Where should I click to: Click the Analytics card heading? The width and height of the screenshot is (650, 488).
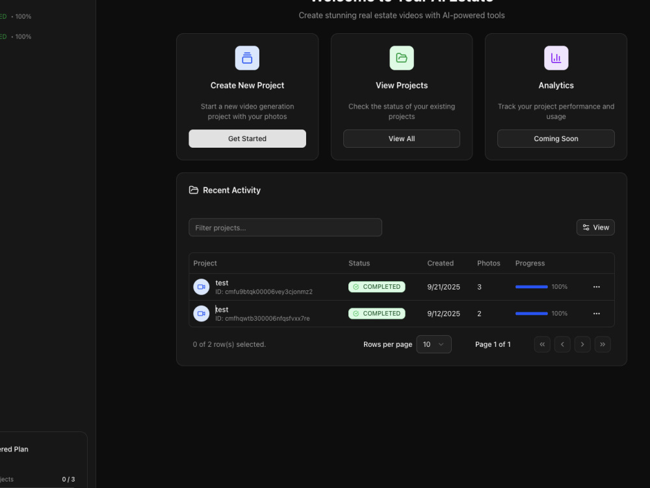[556, 85]
